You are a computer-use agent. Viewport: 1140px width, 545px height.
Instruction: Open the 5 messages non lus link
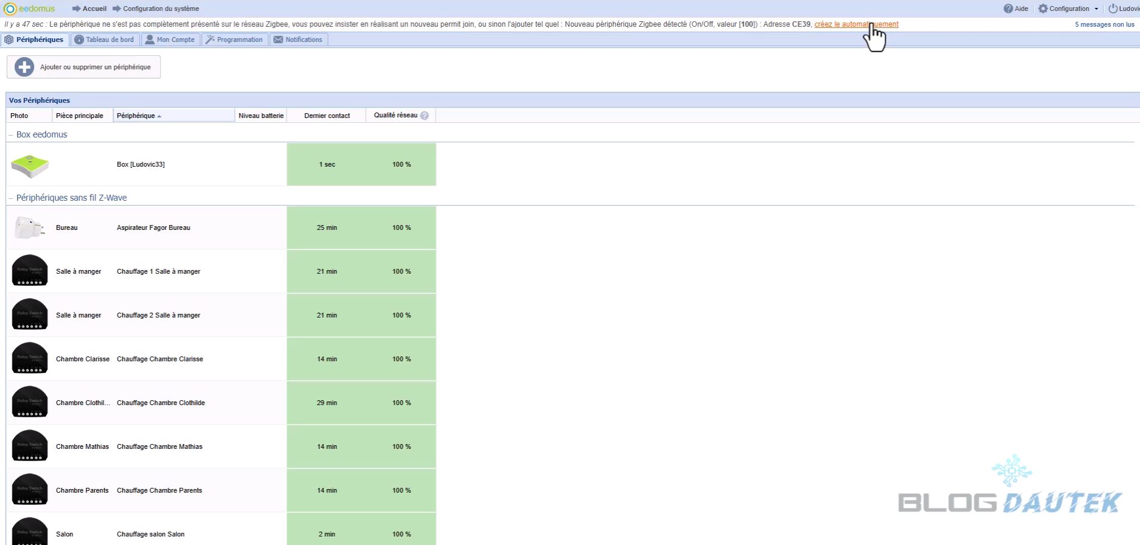[1104, 24]
